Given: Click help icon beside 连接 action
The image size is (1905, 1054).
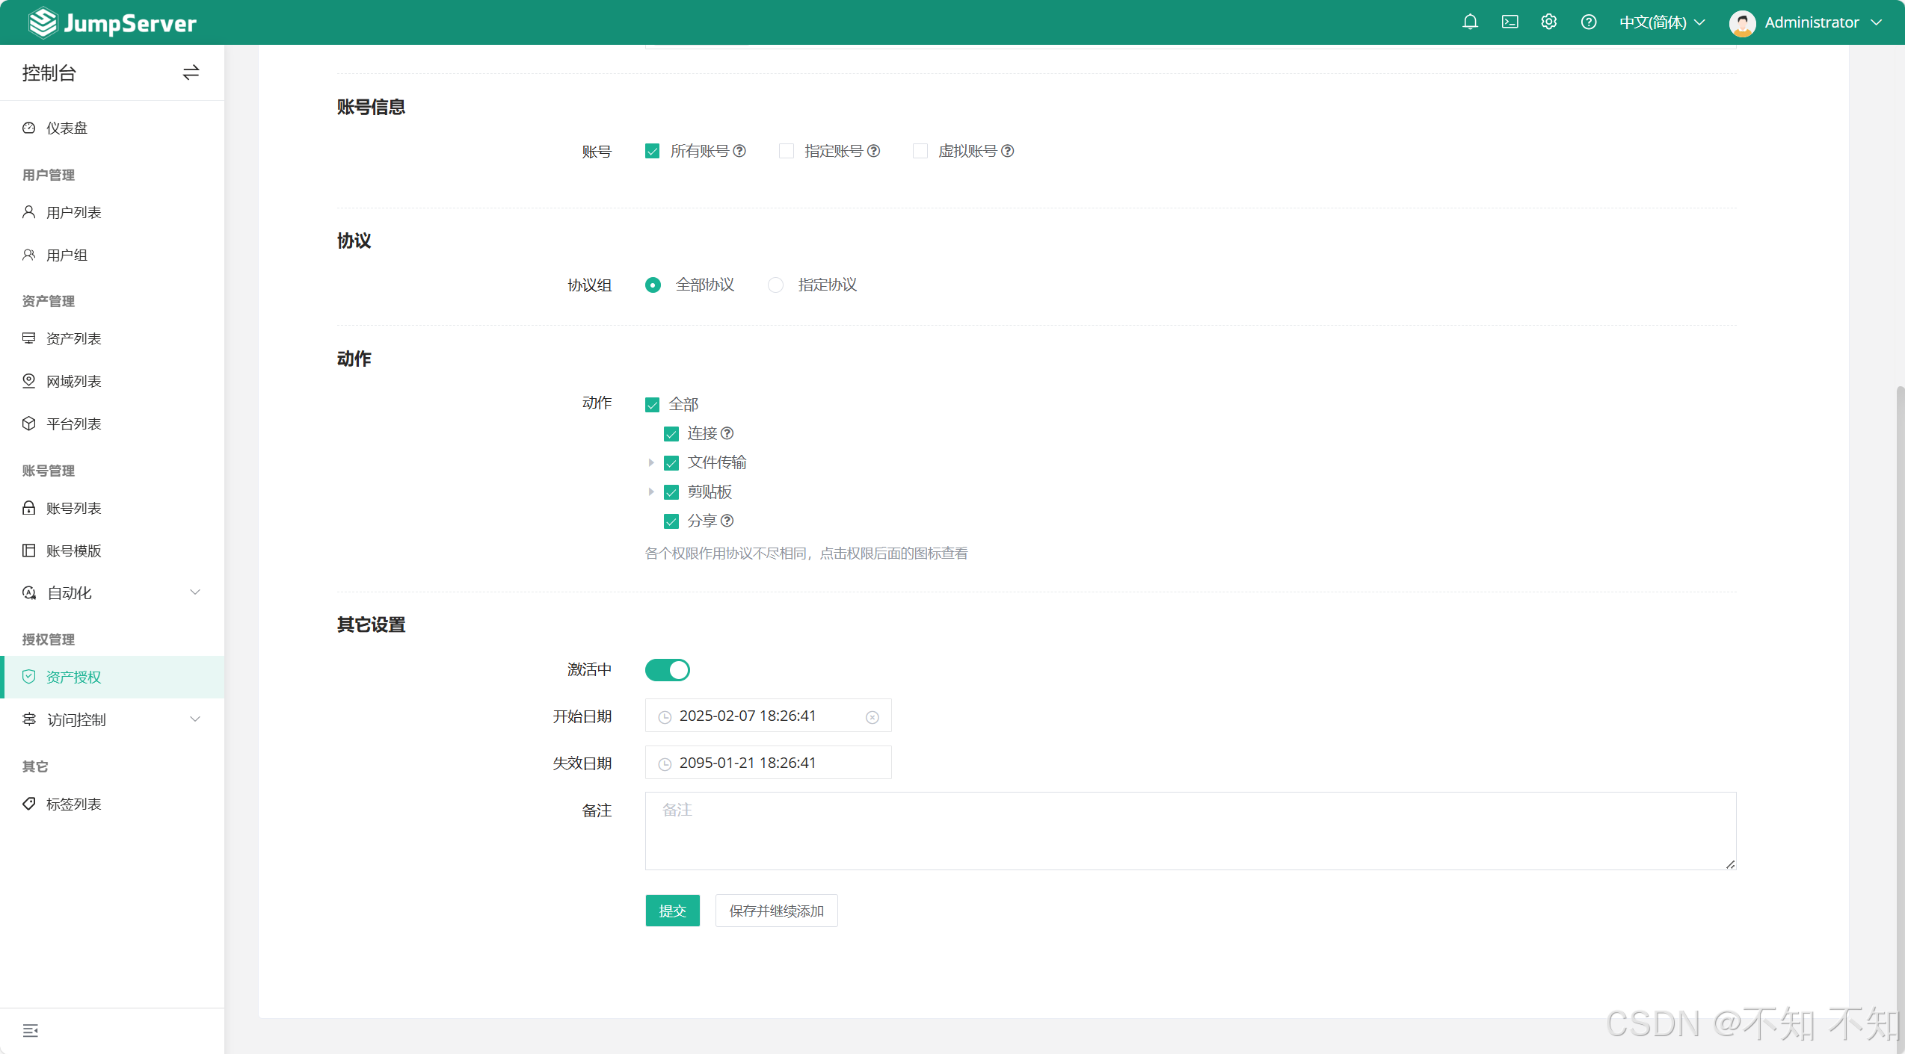Looking at the screenshot, I should pyautogui.click(x=727, y=433).
